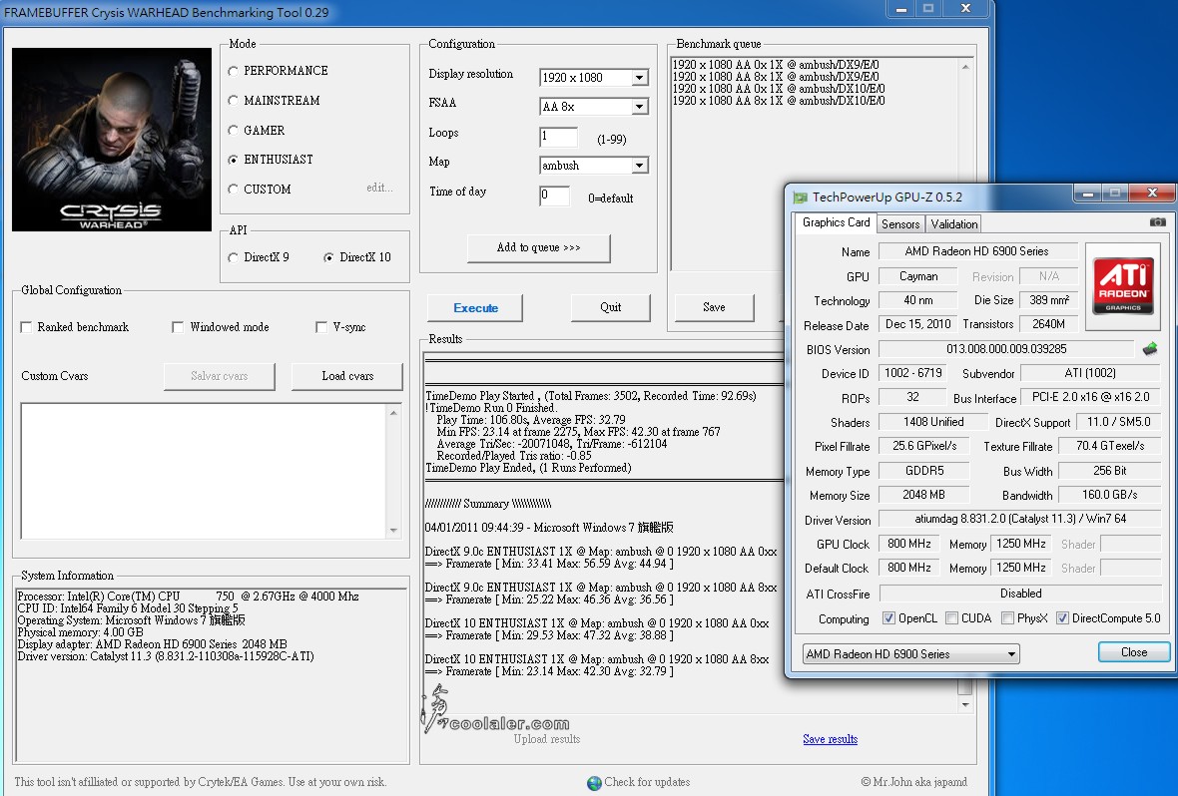
Task: Click the GPU-Z screenshot camera icon
Action: point(1158,222)
